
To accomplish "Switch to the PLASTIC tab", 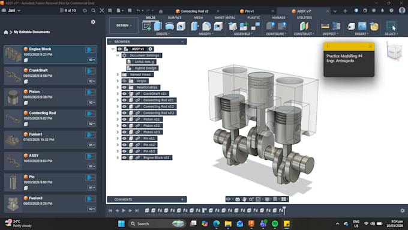I will click(253, 17).
